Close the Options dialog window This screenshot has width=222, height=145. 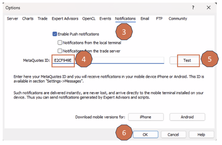coord(209,8)
